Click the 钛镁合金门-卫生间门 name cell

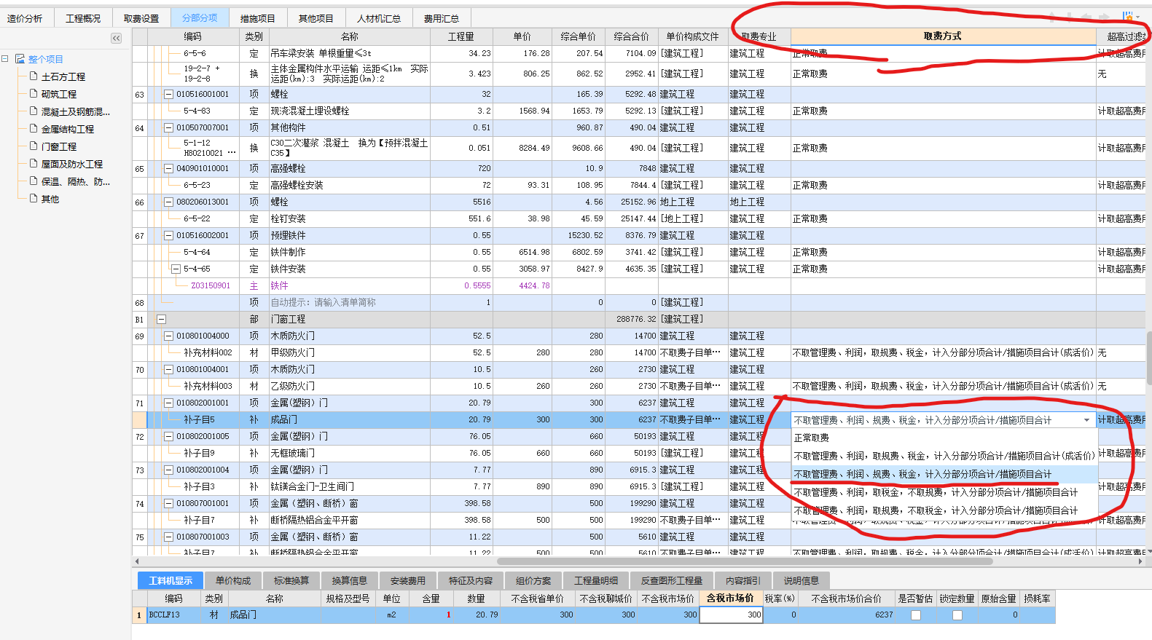pyautogui.click(x=350, y=487)
